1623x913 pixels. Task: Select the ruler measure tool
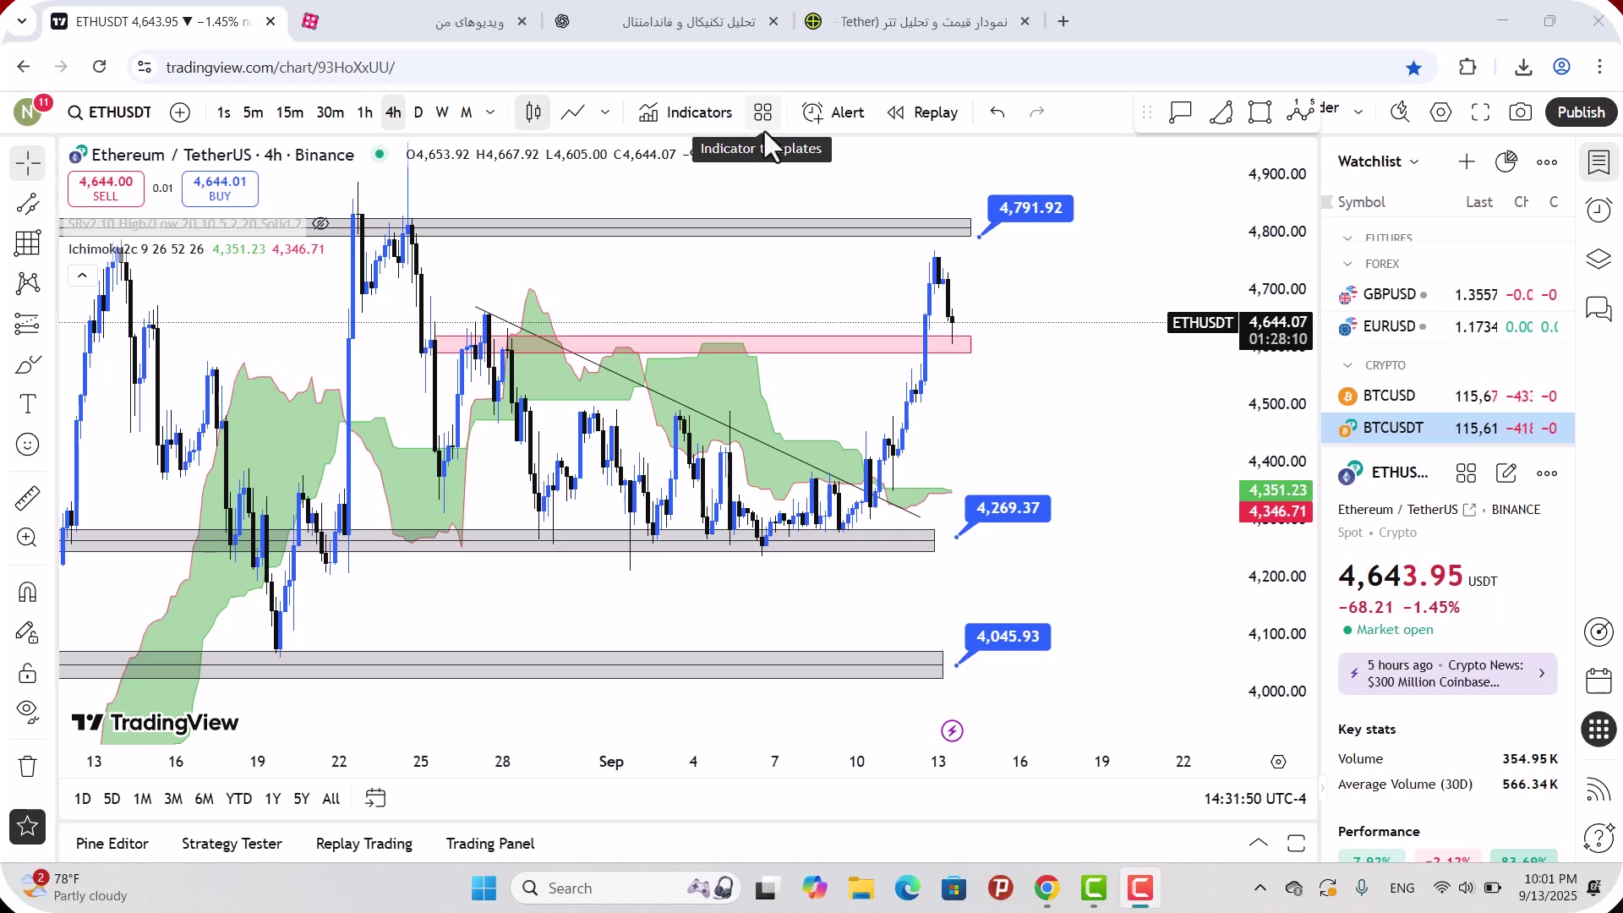tap(28, 498)
